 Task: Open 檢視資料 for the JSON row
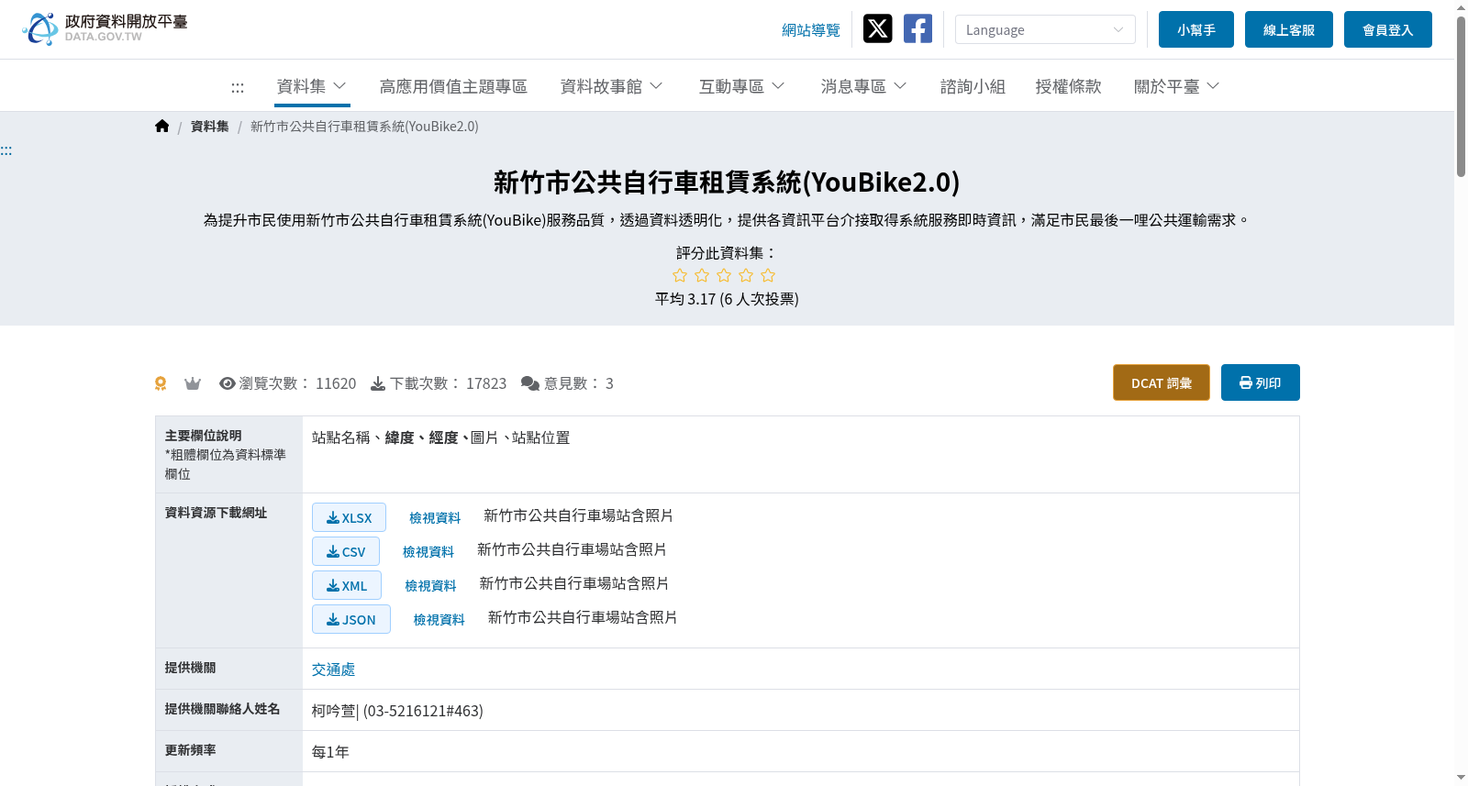439,620
